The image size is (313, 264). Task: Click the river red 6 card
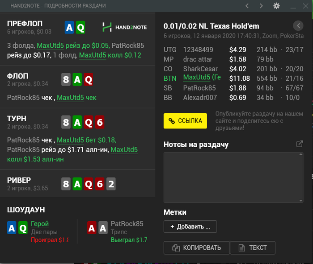[x=100, y=184]
